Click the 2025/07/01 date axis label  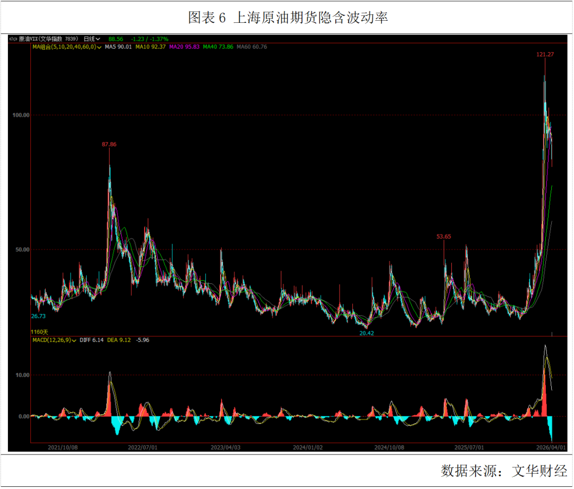(469, 448)
